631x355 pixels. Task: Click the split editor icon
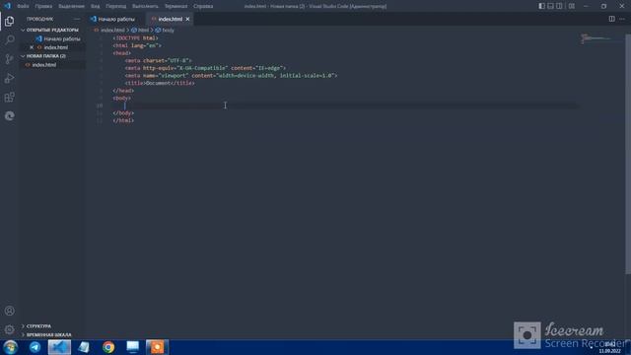611,19
